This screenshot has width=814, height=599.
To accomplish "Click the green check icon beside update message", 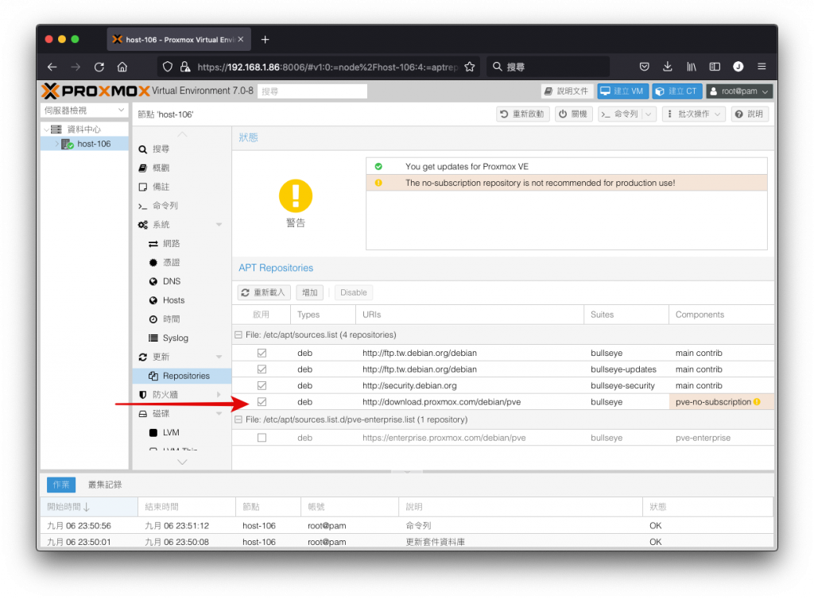I will pyautogui.click(x=378, y=167).
